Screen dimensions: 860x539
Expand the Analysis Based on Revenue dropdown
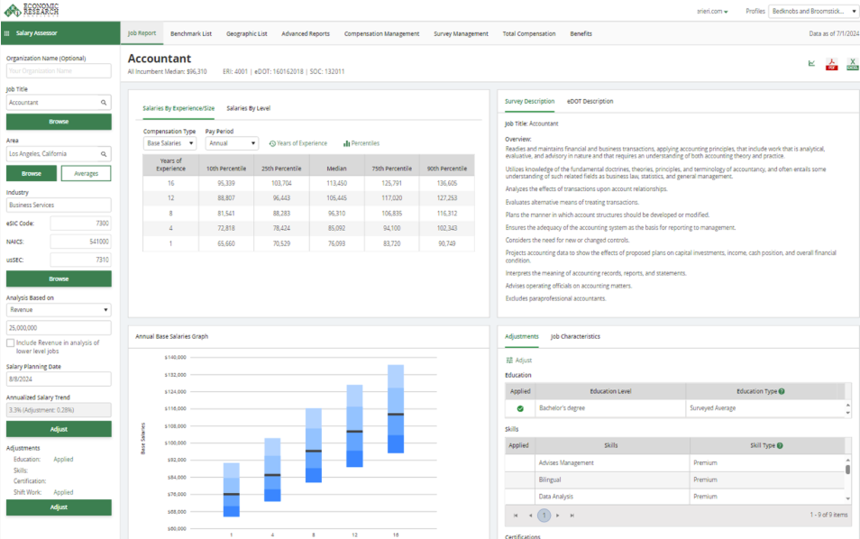click(x=59, y=309)
